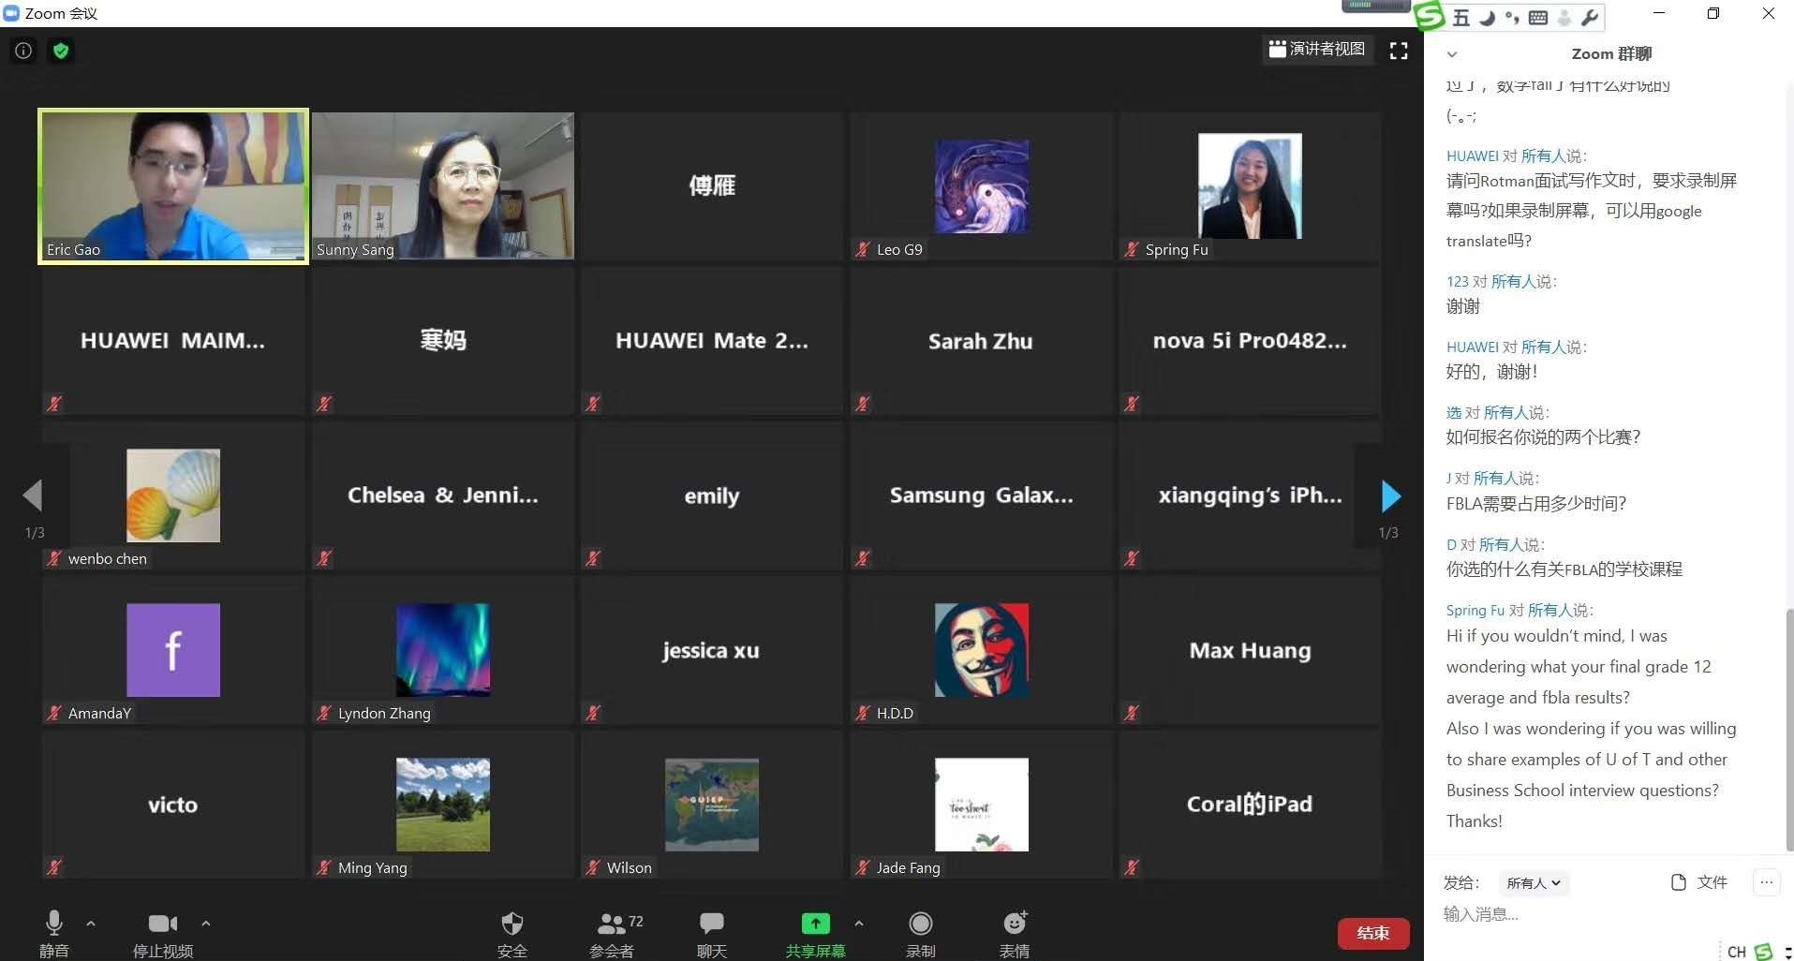This screenshot has width=1794, height=961.
Task: Click sender name 选 in chat
Action: tap(1453, 413)
